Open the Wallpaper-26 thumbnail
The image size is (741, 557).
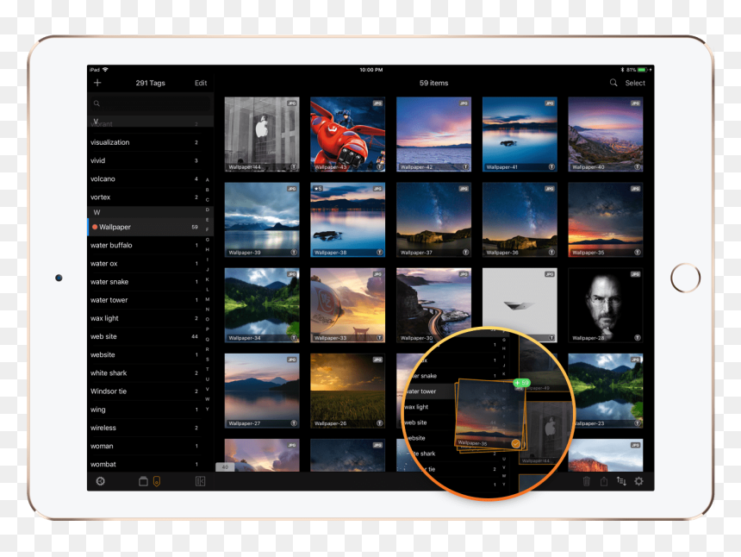[348, 391]
